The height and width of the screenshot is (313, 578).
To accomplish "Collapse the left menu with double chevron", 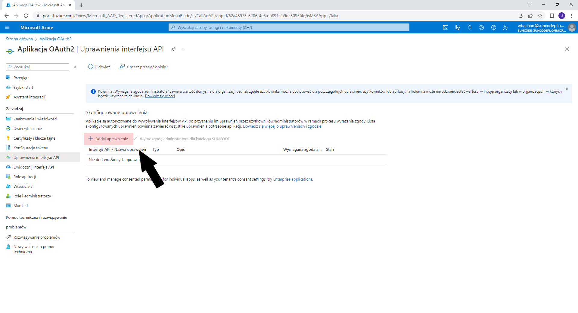I will (x=75, y=67).
